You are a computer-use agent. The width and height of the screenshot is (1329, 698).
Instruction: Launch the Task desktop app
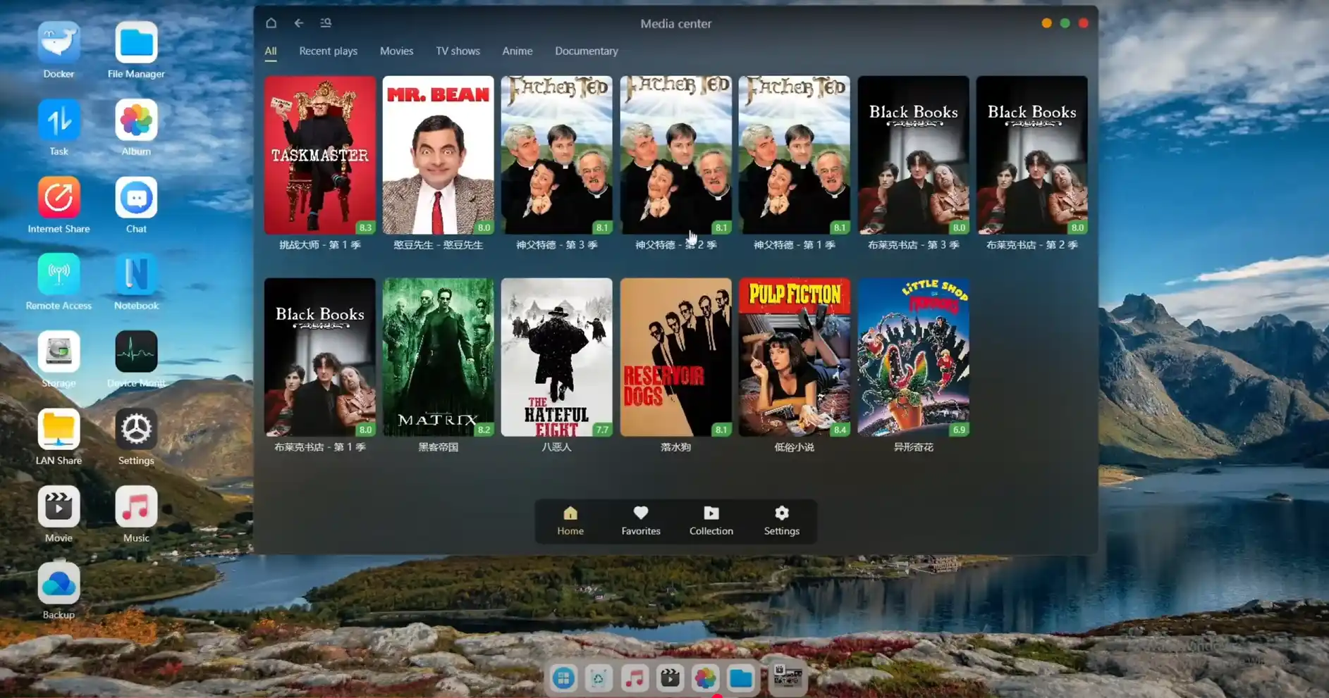pyautogui.click(x=59, y=120)
